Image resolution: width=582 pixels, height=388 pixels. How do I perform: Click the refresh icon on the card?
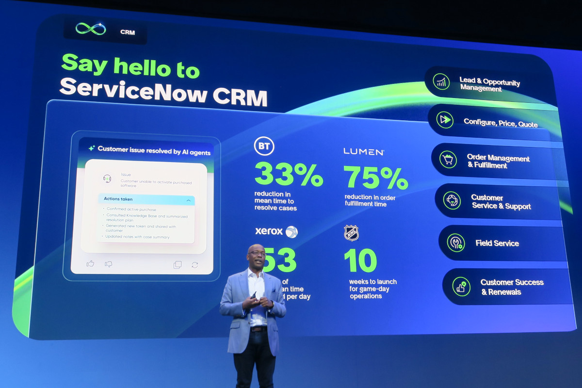point(195,265)
